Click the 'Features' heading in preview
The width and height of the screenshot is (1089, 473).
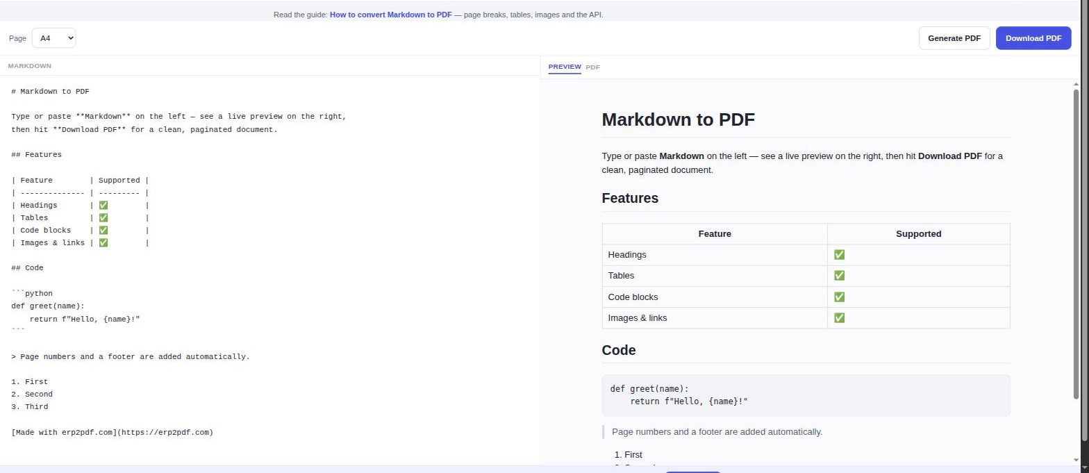click(630, 198)
